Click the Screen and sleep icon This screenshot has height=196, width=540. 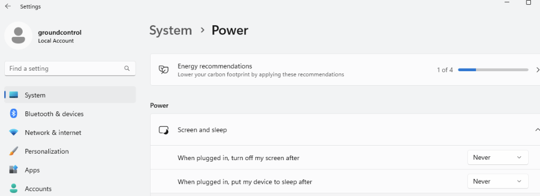coord(164,130)
